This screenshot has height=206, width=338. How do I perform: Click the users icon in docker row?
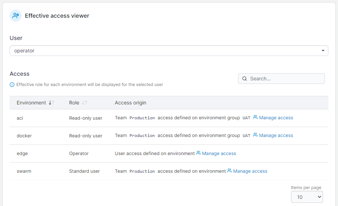(255, 135)
